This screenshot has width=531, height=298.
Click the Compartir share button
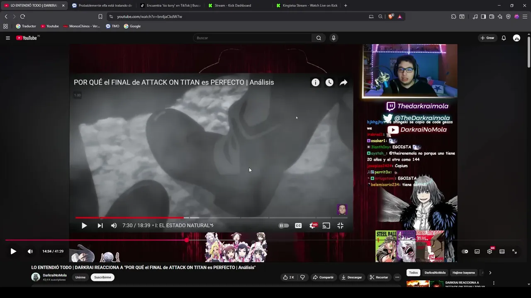tap(323, 277)
